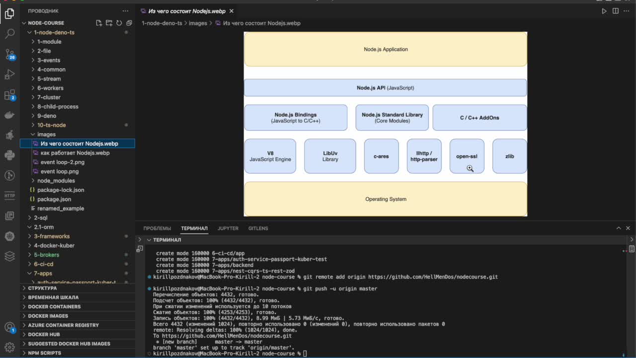Click the V8 JavaScript Engine box in diagram
The width and height of the screenshot is (636, 358).
pyautogui.click(x=270, y=156)
